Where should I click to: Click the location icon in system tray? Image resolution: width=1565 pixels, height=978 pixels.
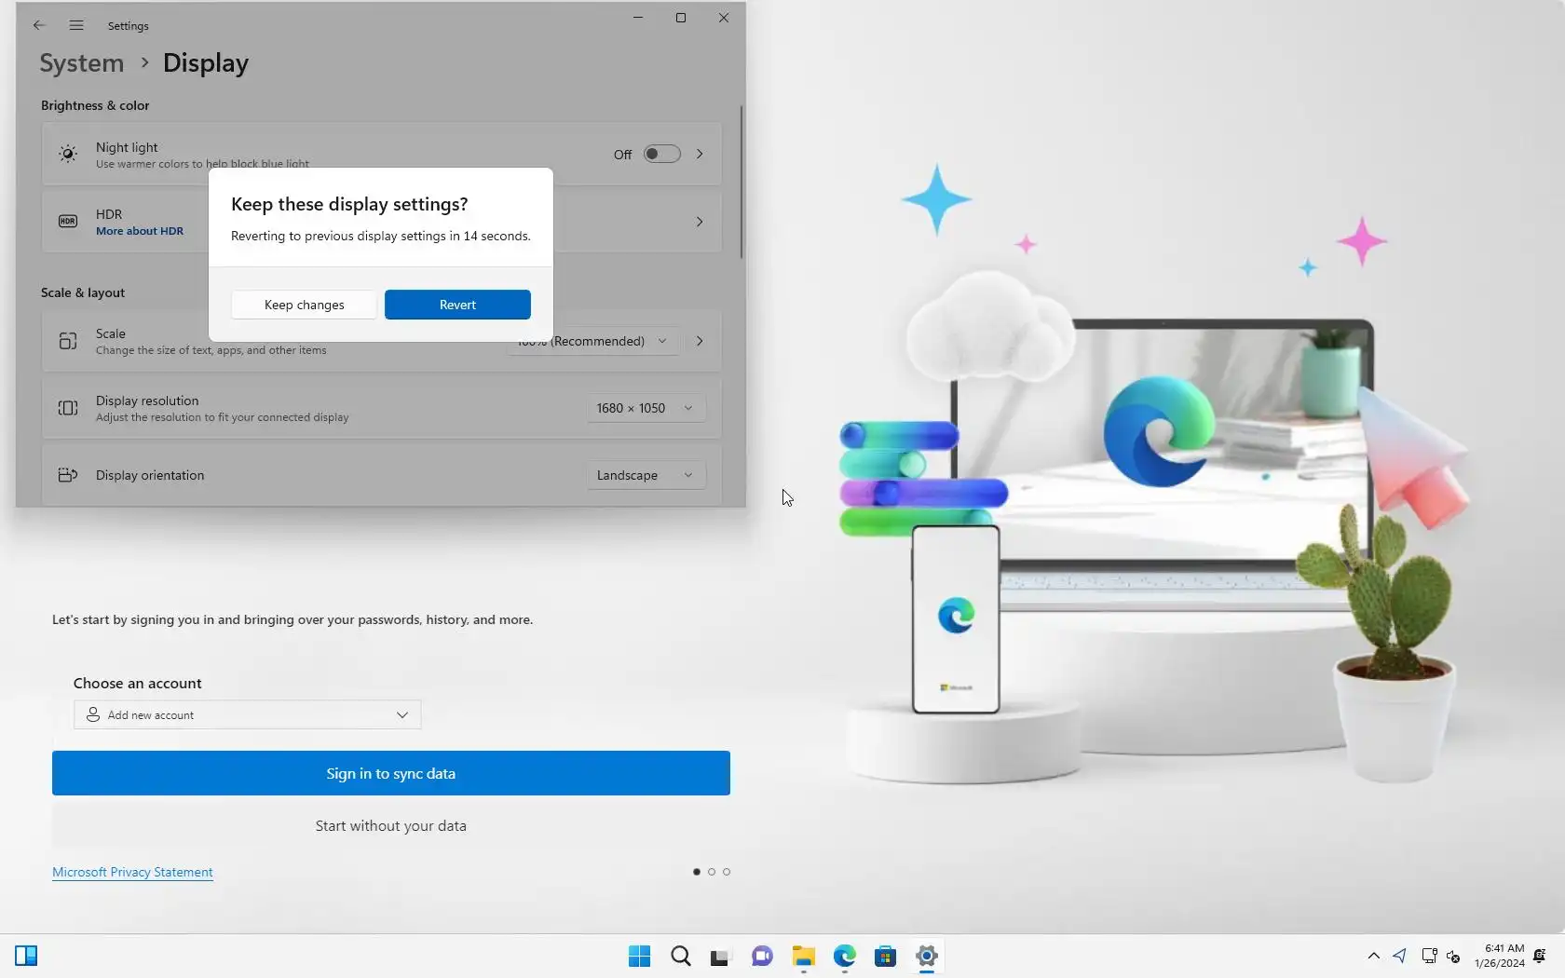click(x=1400, y=956)
